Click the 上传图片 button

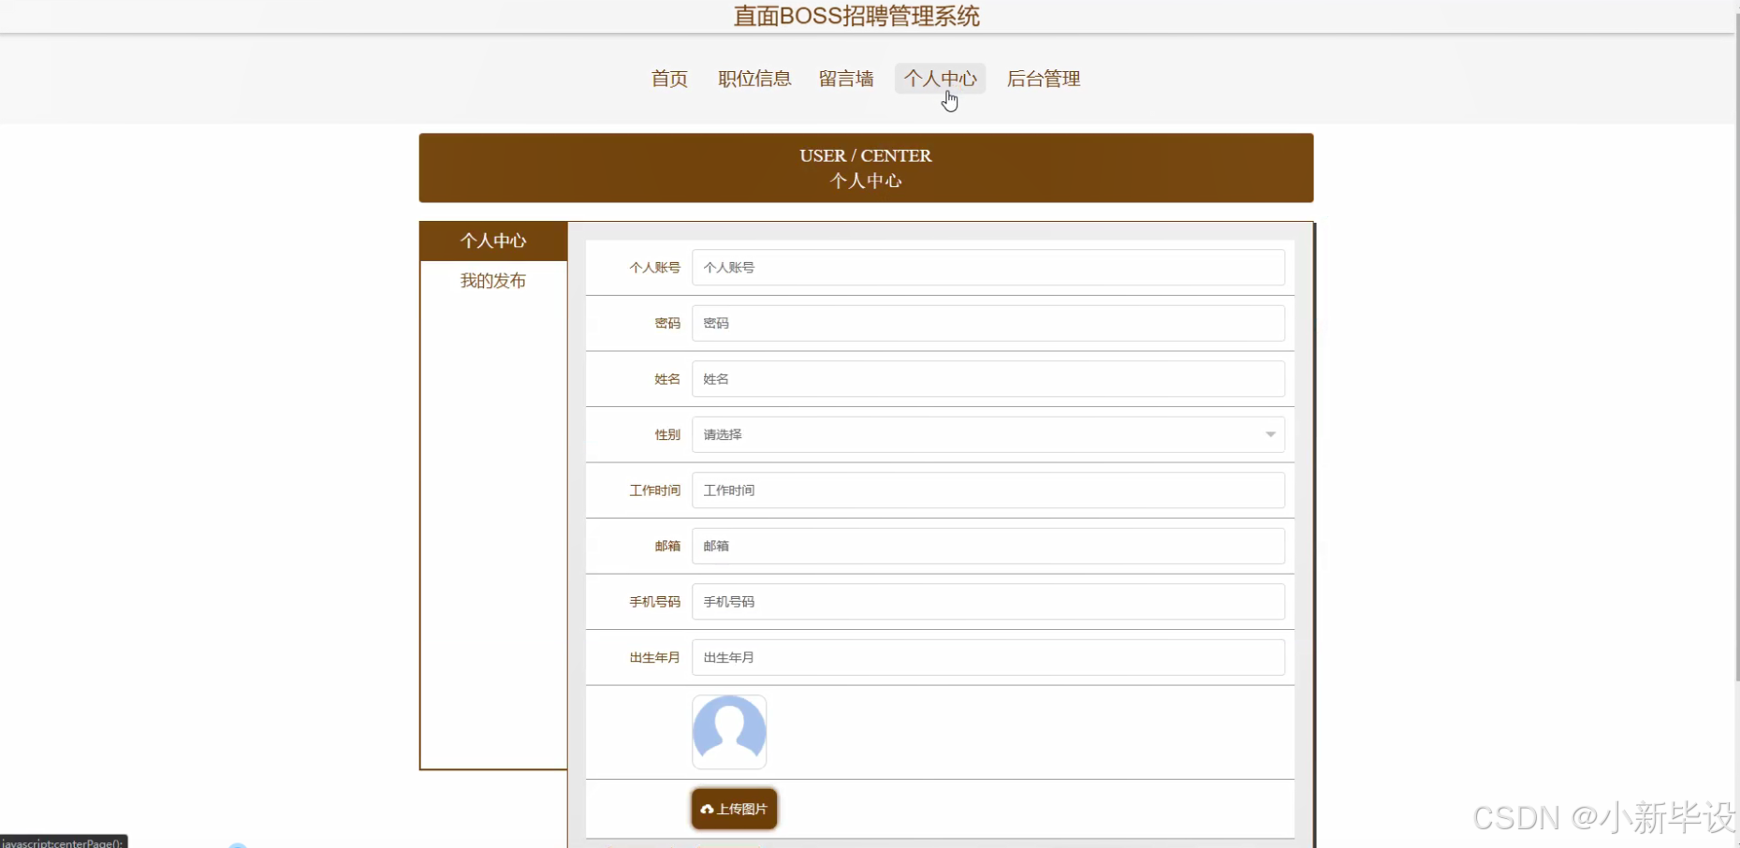[x=734, y=809]
